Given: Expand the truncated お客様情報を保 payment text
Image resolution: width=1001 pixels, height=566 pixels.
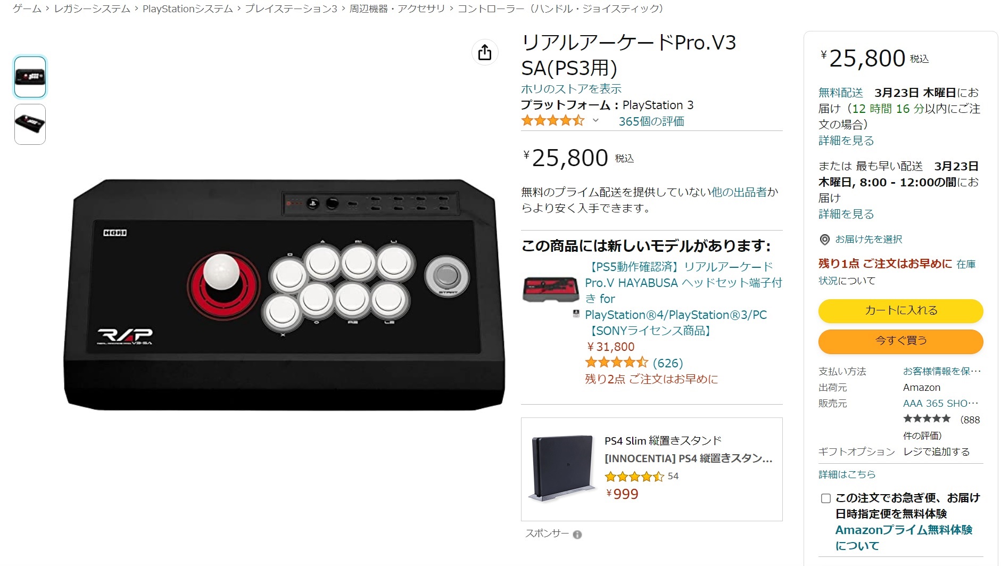Looking at the screenshot, I should point(942,371).
